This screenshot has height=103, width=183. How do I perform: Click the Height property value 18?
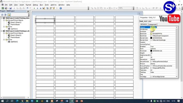[x=163, y=53]
